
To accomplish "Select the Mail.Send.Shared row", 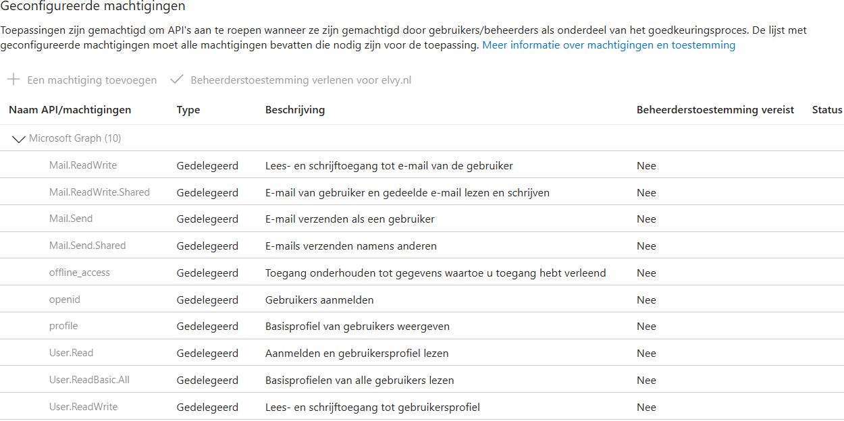I will 86,246.
